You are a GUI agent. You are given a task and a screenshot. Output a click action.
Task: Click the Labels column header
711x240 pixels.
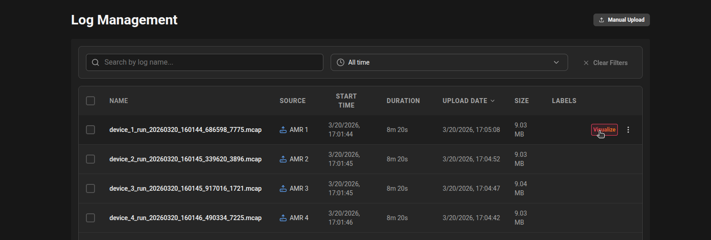pos(564,101)
